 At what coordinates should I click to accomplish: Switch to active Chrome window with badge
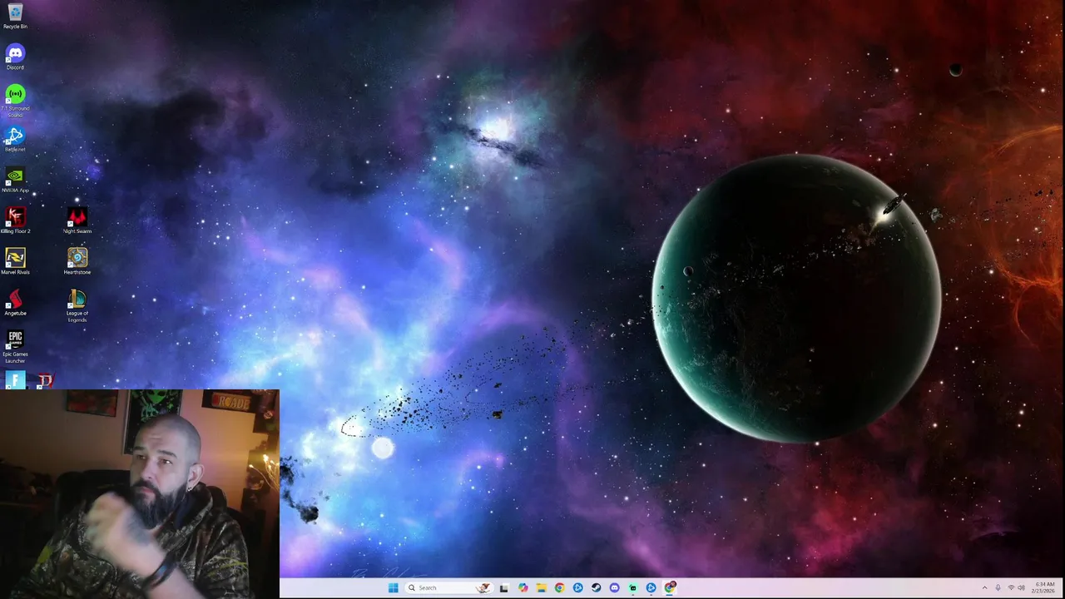click(670, 587)
